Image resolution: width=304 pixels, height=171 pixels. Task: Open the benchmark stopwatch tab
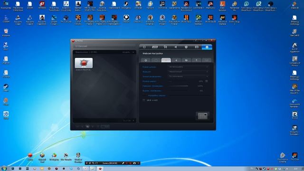point(186,47)
